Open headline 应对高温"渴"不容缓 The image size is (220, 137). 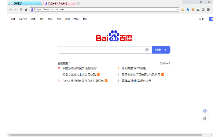(x=134, y=68)
